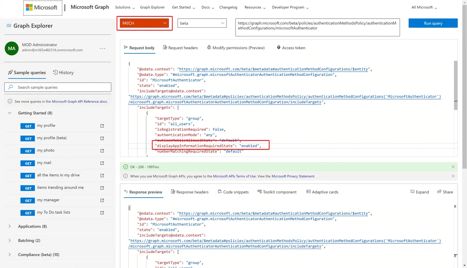Viewport: 467px width, 268px height.
Task: Click the Microsoft Graph title link
Action: [x=90, y=7]
